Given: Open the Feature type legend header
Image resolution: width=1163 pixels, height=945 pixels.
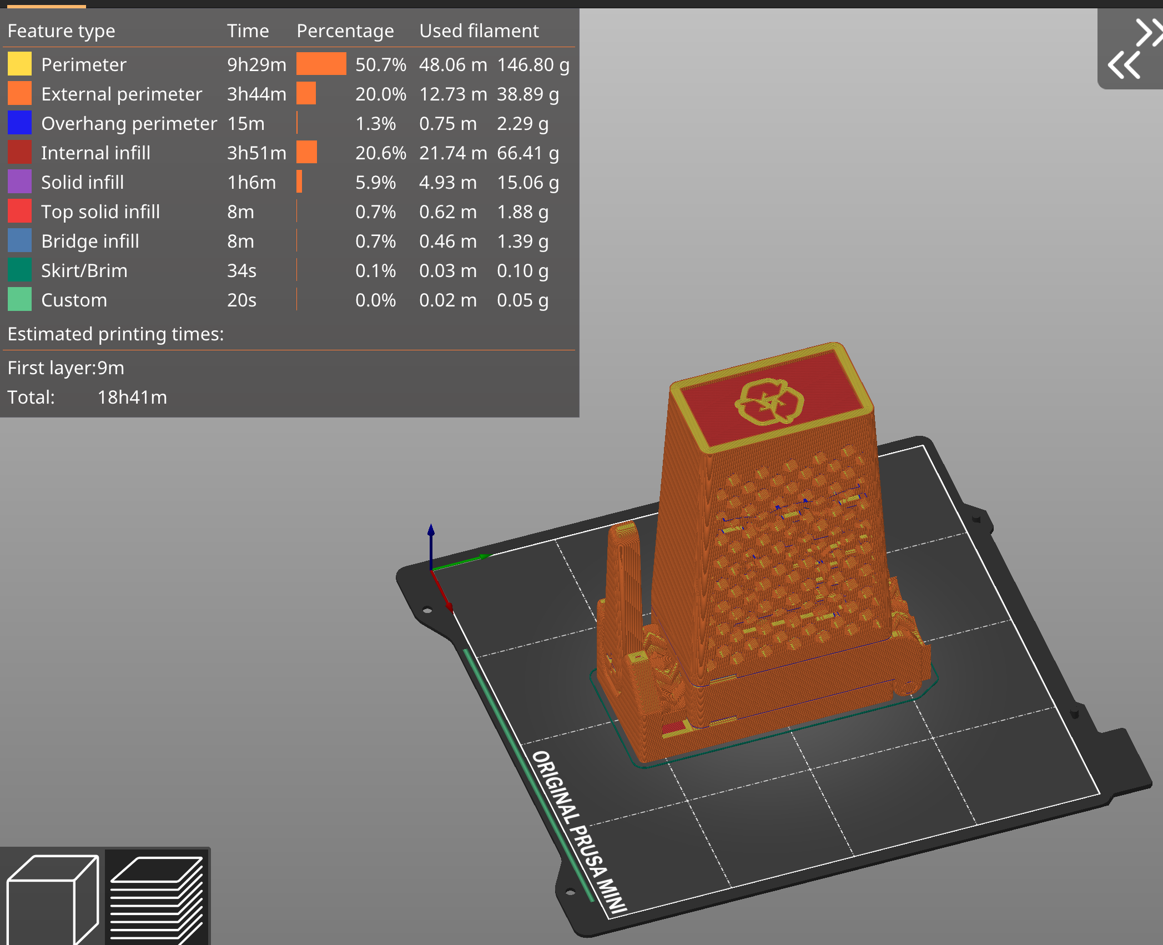Looking at the screenshot, I should tap(62, 31).
